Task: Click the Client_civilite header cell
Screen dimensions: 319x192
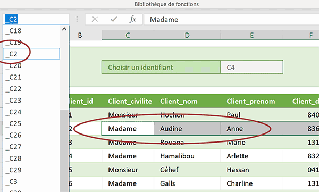Action: pyautogui.click(x=128, y=101)
